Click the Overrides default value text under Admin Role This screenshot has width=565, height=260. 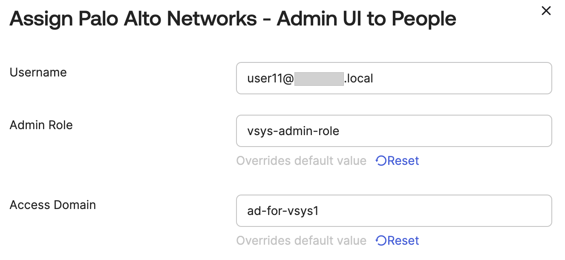coord(301,161)
